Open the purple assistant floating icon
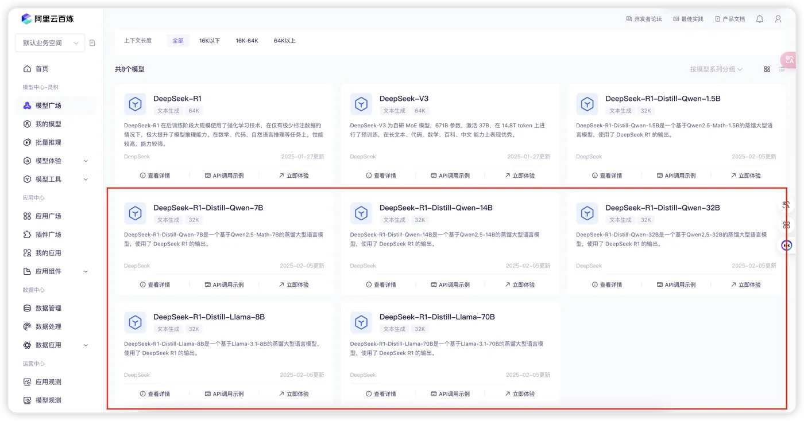The image size is (804, 421). click(787, 245)
